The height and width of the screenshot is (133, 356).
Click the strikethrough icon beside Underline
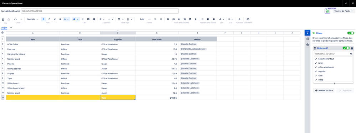coord(60,19)
